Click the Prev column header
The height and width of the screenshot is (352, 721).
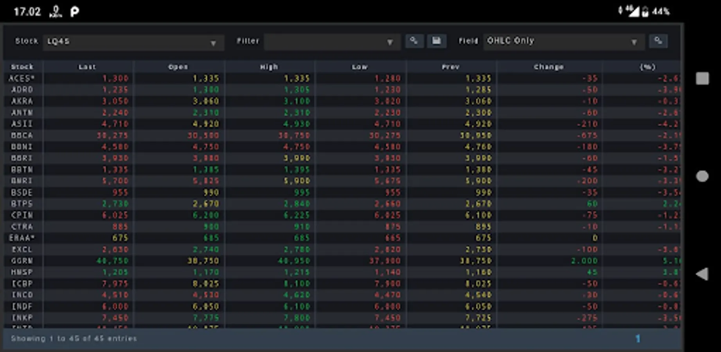(450, 67)
